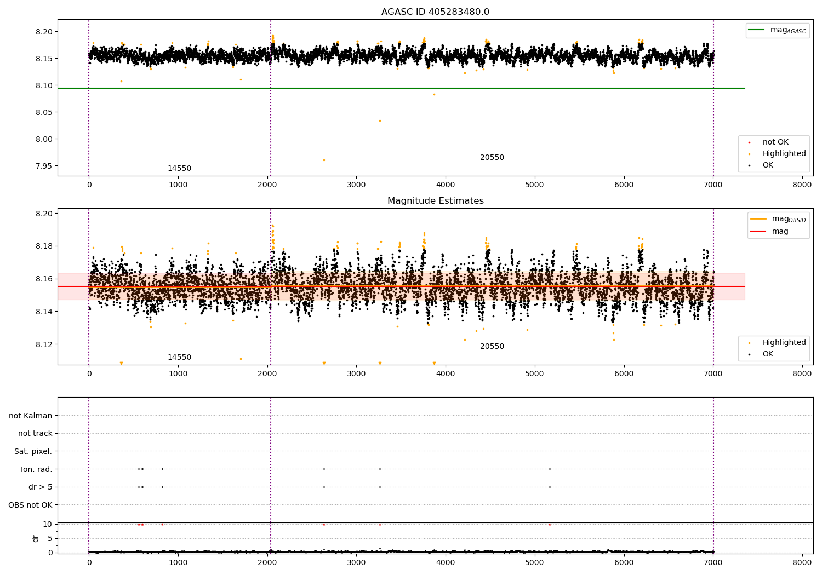Select the 7.95 y-axis tick label
Image resolution: width=822 pixels, height=575 pixels.
[x=43, y=166]
